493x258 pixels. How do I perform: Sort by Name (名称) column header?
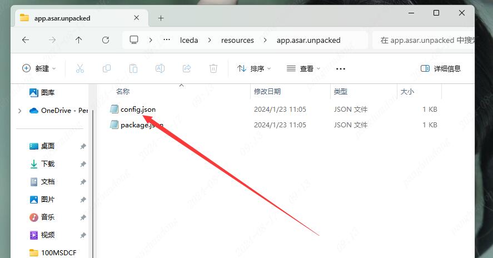123,91
